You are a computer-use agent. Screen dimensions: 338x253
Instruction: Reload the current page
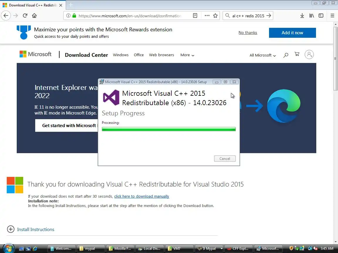click(25, 16)
